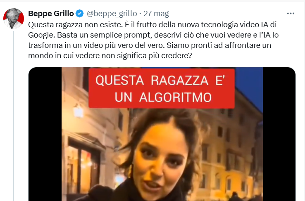The width and height of the screenshot is (305, 201).
Task: Click the vertical thread line below the avatar
Action: click(x=14, y=116)
